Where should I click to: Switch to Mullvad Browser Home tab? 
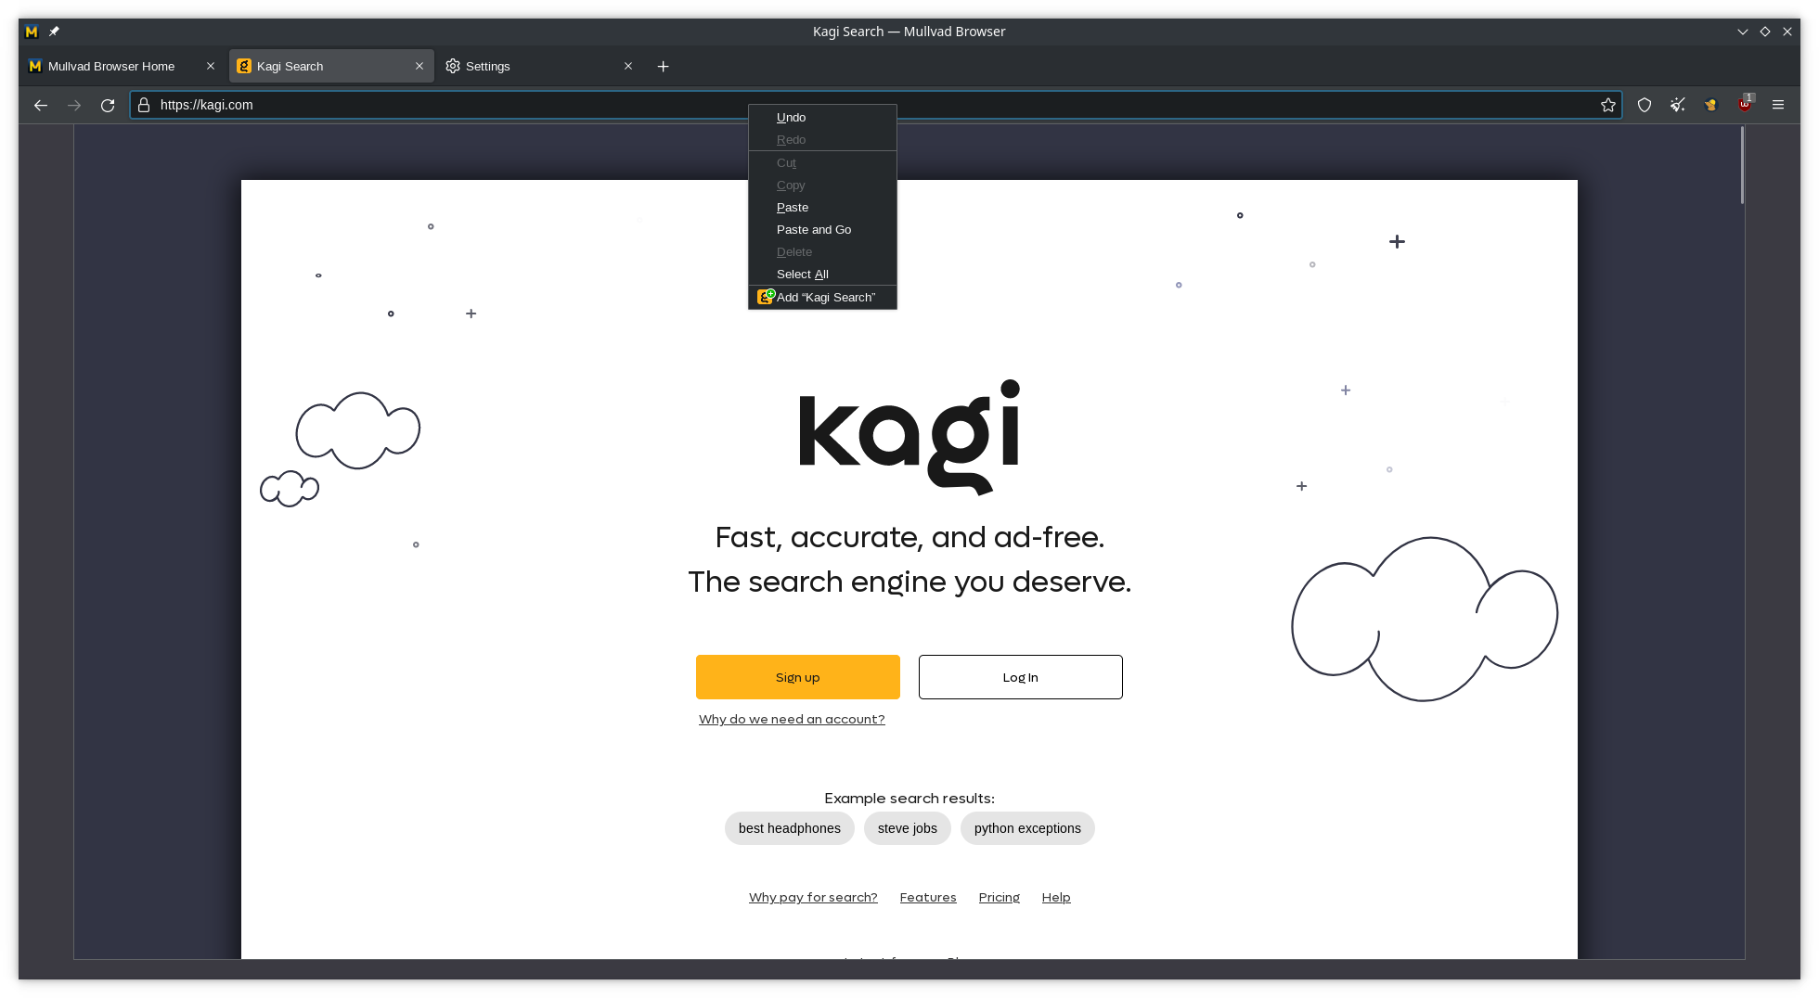[x=123, y=66]
